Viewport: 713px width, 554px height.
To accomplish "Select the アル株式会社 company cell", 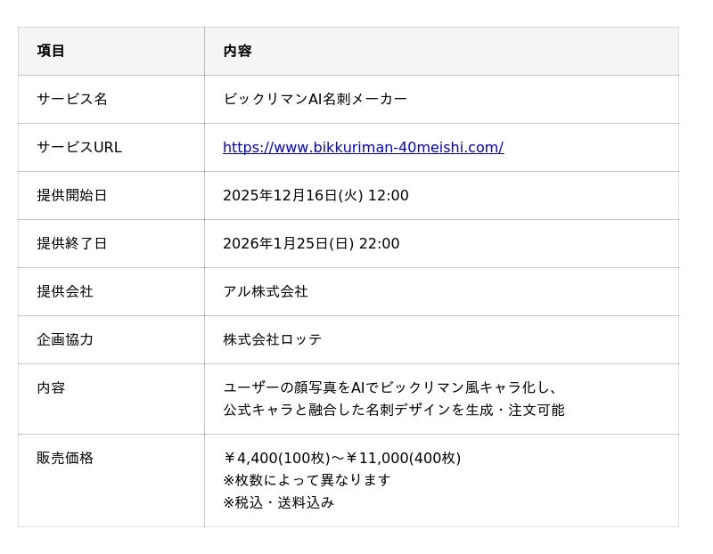I will click(266, 291).
